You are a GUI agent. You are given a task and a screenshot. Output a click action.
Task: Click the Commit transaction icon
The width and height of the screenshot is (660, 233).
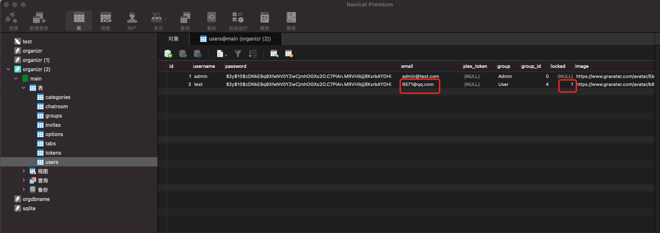[x=183, y=54]
